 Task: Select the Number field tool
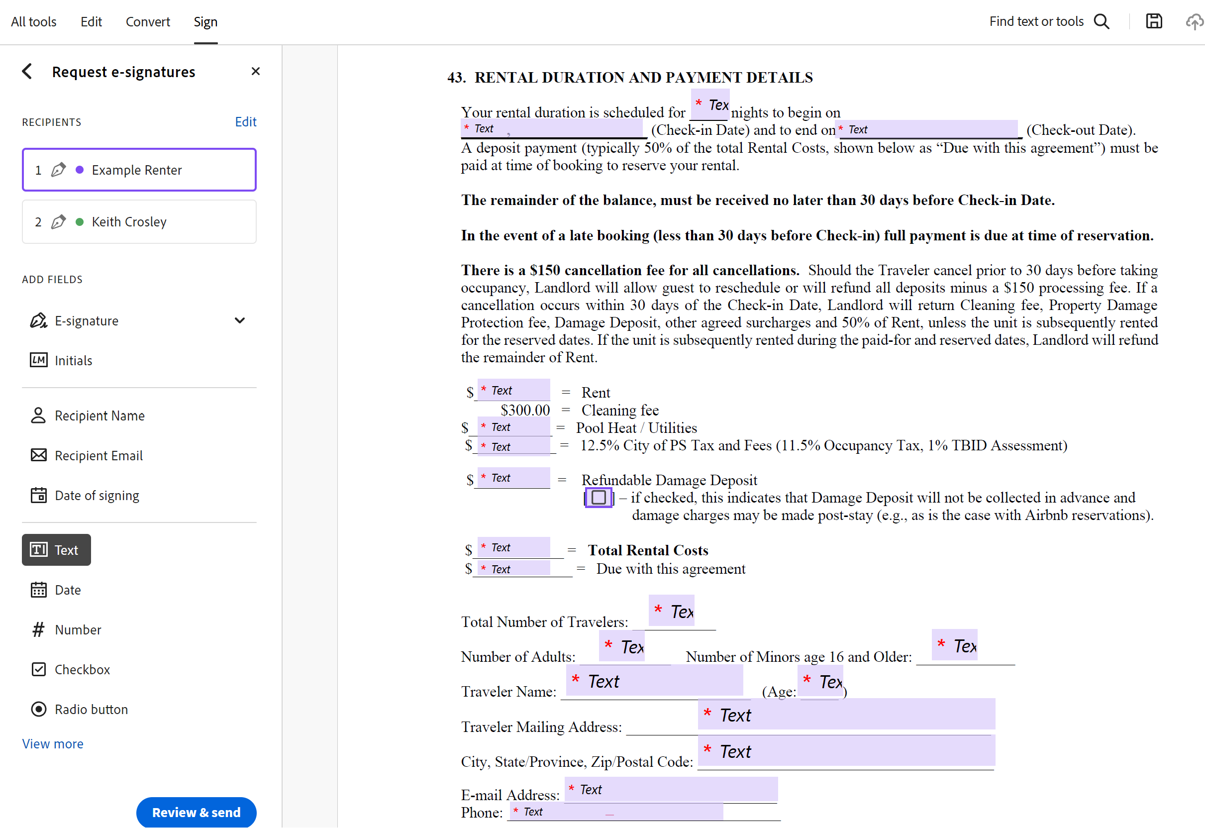(78, 629)
